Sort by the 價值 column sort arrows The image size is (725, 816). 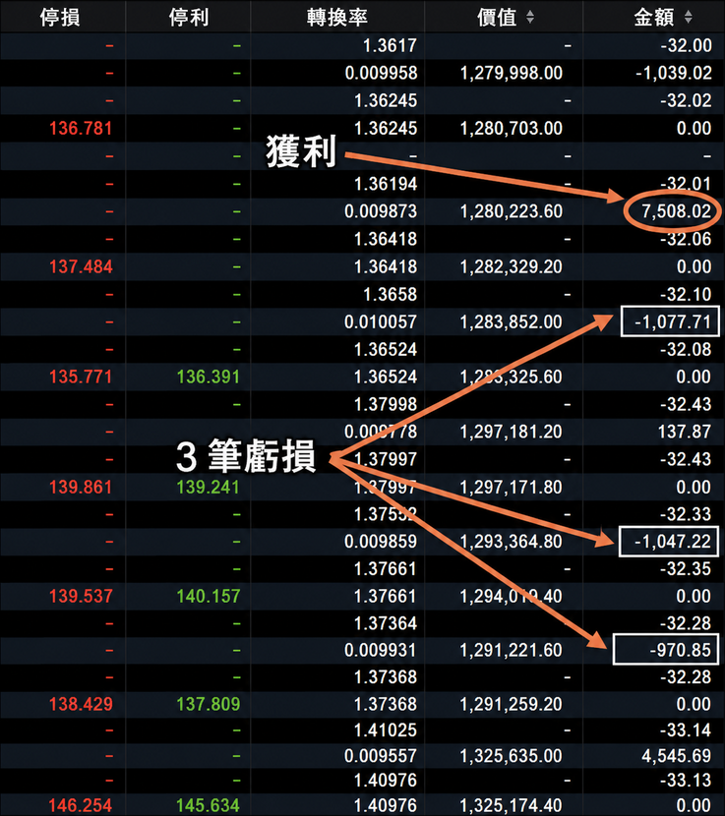click(529, 17)
